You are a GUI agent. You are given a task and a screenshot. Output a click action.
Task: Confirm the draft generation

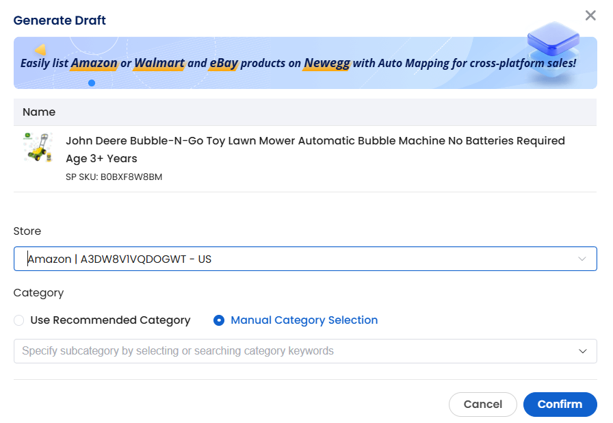click(x=560, y=405)
